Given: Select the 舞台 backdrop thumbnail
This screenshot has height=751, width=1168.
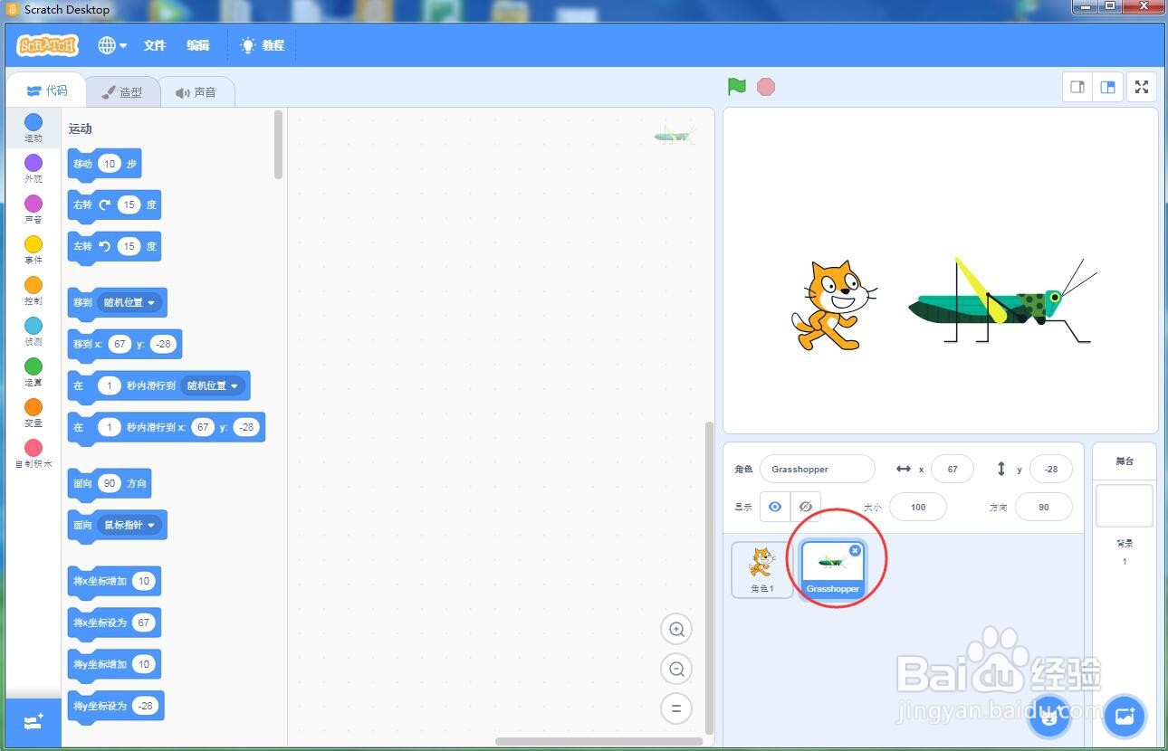Looking at the screenshot, I should (x=1125, y=505).
